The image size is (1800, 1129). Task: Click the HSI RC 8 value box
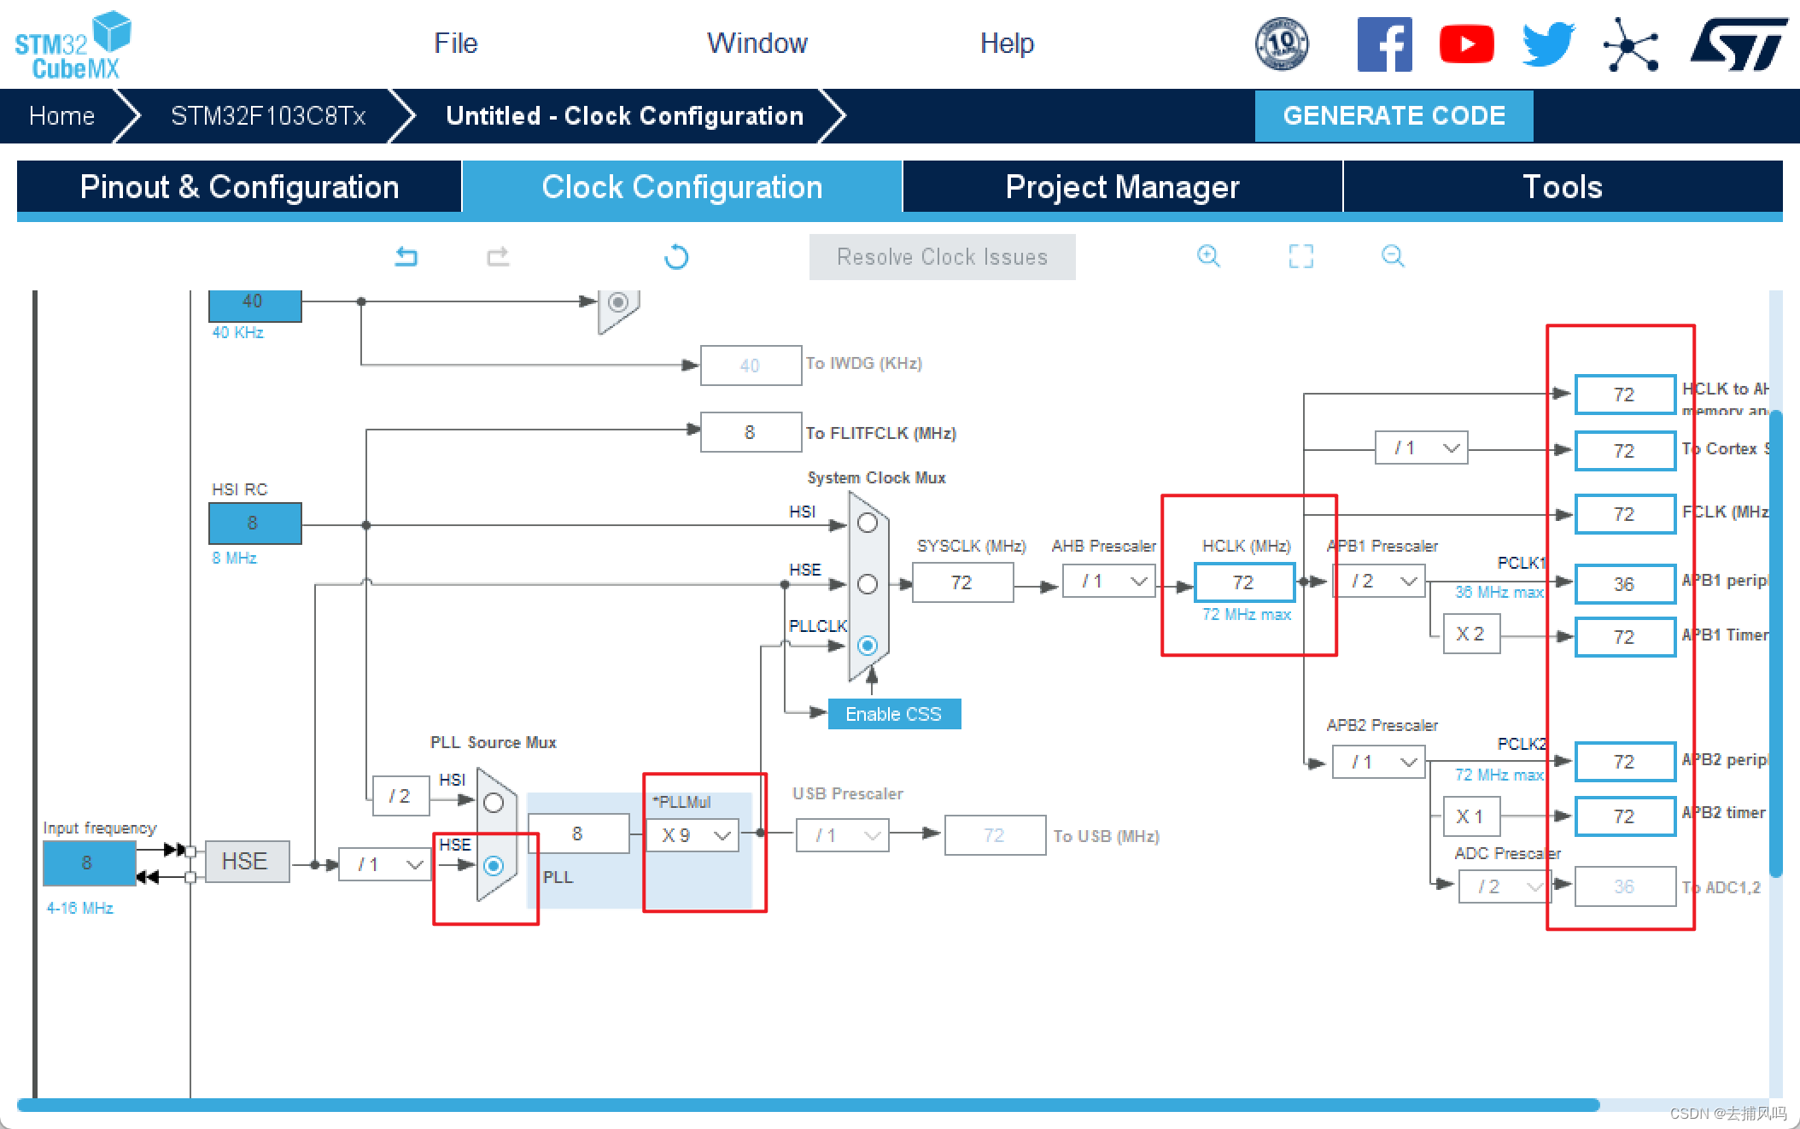pyautogui.click(x=254, y=523)
